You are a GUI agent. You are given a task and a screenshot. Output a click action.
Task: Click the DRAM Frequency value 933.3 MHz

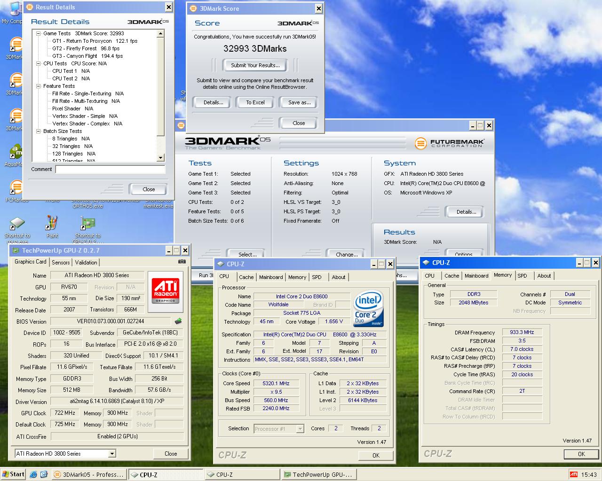coord(522,332)
